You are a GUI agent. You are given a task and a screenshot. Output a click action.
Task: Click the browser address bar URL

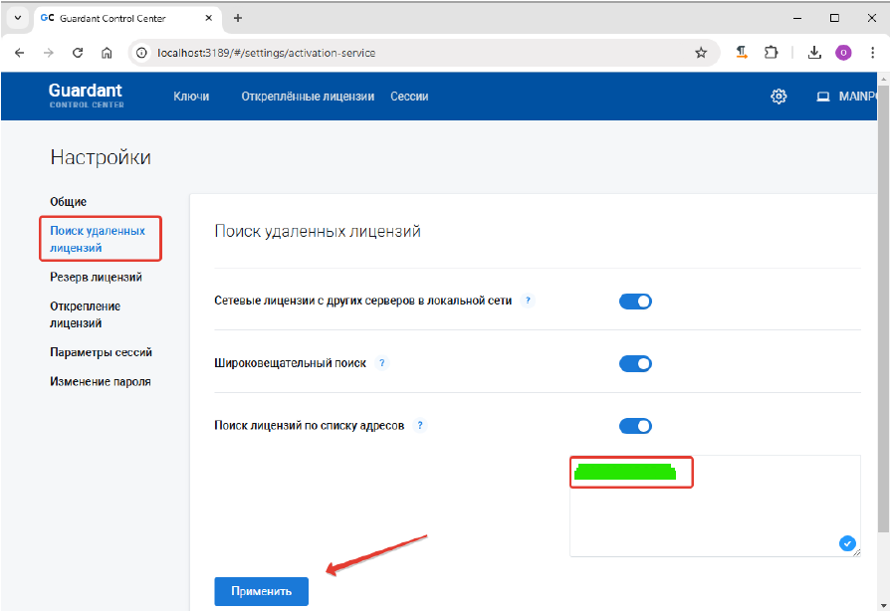tap(266, 53)
